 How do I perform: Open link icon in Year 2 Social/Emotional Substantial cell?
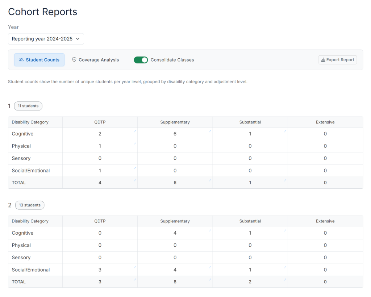285,267
